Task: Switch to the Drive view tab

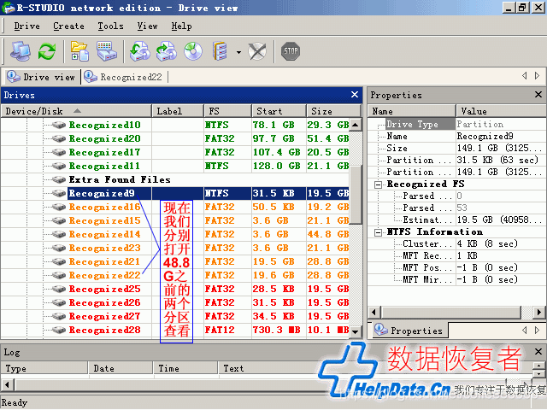Action: coord(41,77)
